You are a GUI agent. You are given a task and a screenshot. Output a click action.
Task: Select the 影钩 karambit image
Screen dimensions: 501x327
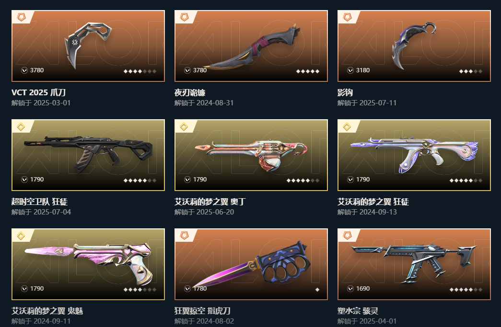pos(414,45)
